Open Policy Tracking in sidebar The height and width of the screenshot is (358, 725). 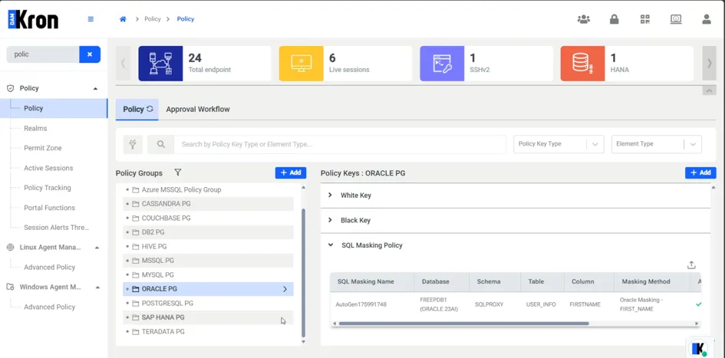click(47, 188)
